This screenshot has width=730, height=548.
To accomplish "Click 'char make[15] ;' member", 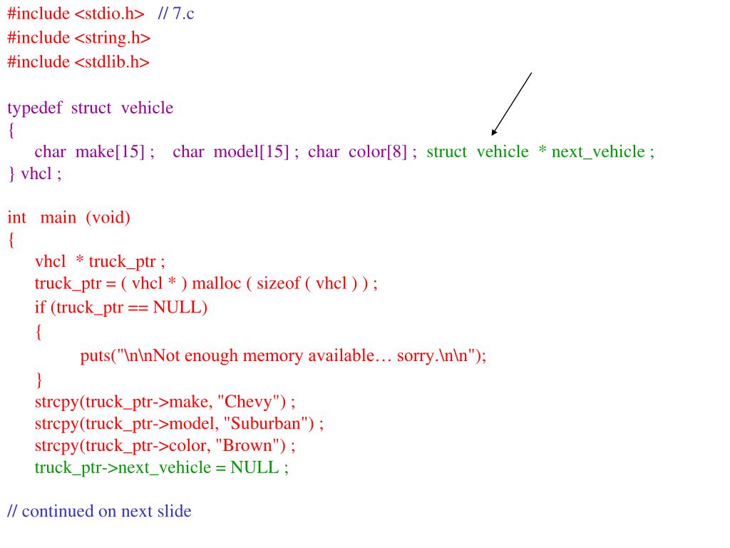I will tap(95, 152).
